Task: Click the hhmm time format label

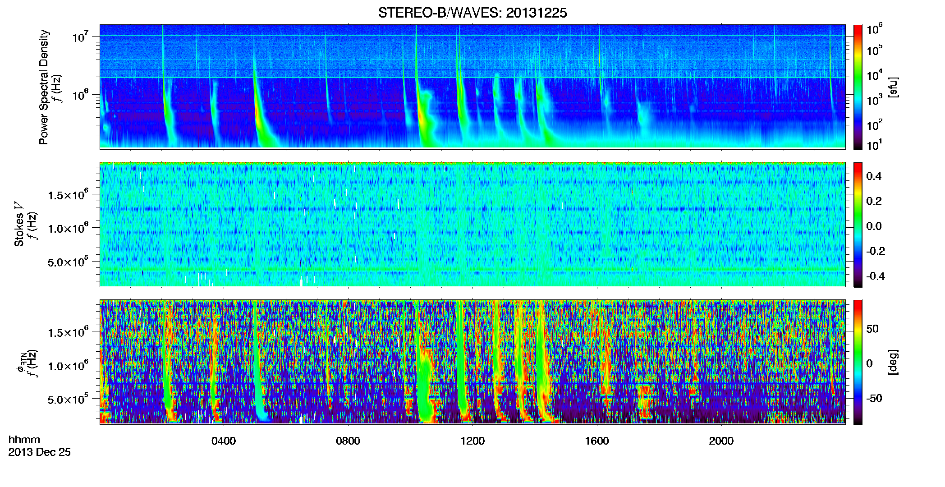Action: pyautogui.click(x=24, y=440)
